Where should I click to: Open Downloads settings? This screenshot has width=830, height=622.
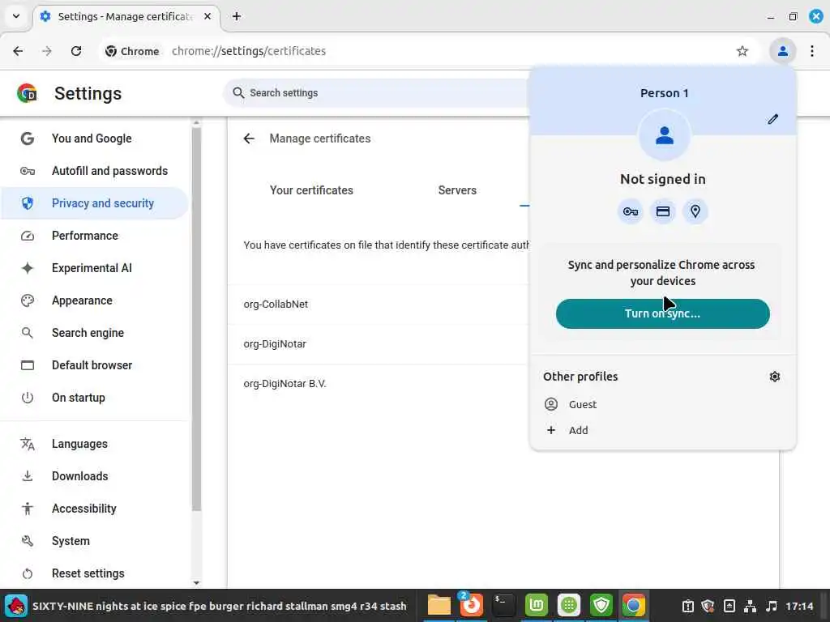94,476
